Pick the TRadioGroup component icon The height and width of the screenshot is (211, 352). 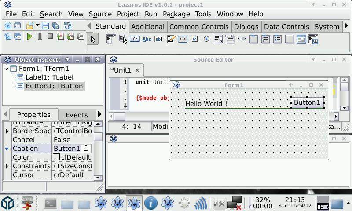266,39
